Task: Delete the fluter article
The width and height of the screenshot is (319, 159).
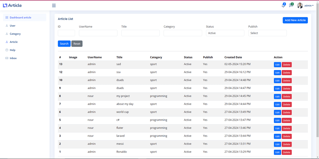Action: [287, 128]
